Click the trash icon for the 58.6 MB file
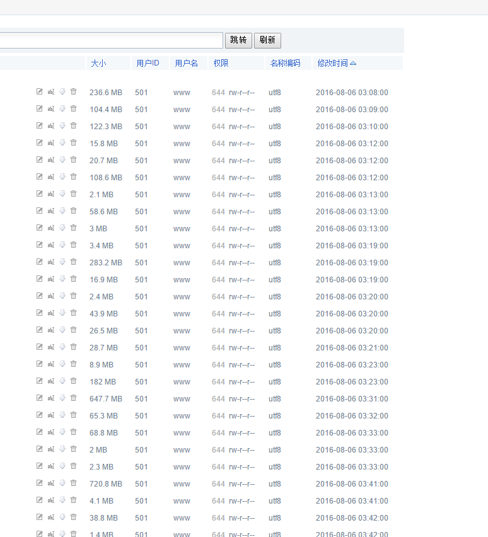 (73, 211)
